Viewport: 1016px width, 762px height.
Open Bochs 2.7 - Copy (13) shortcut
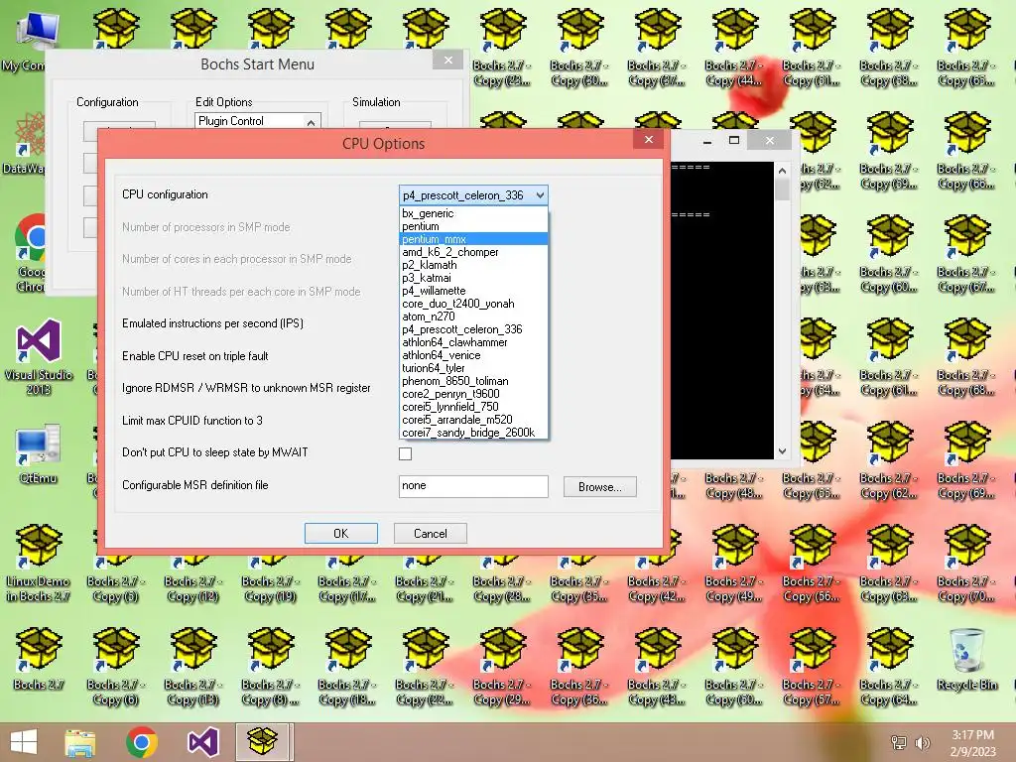tap(193, 666)
